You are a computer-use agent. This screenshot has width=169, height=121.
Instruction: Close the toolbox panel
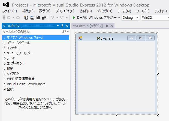point(67,26)
